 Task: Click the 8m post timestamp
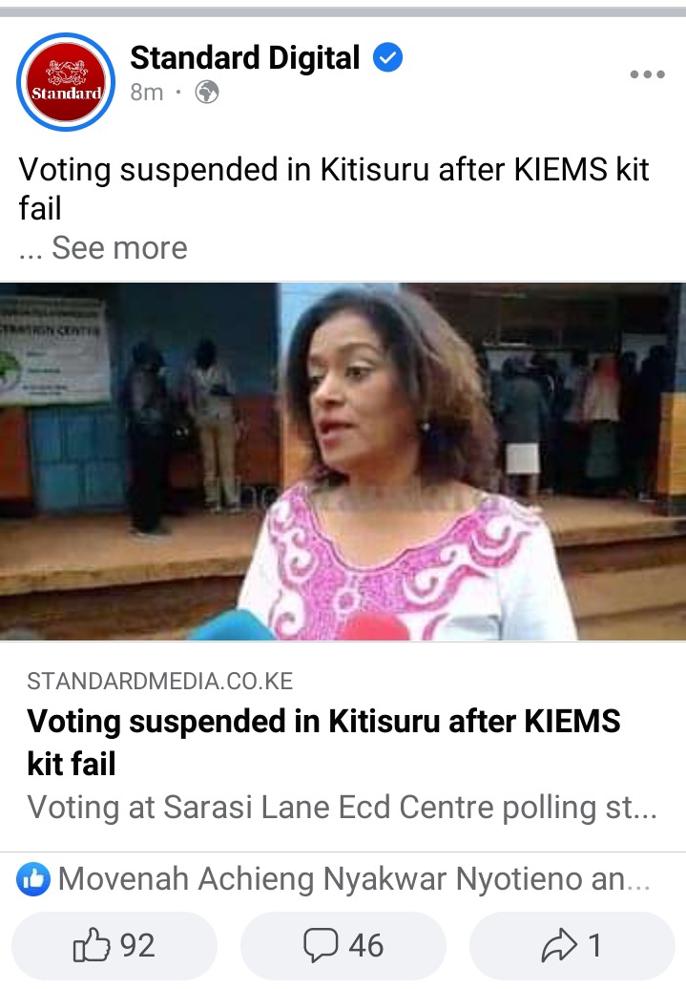click(x=146, y=92)
